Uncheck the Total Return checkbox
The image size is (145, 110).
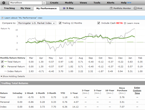2,62
